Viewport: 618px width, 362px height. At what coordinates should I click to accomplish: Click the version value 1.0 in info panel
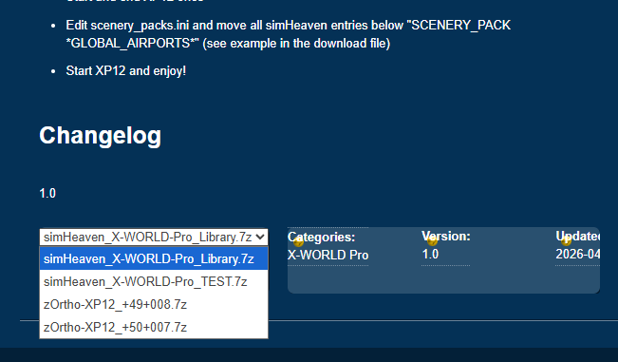click(430, 255)
